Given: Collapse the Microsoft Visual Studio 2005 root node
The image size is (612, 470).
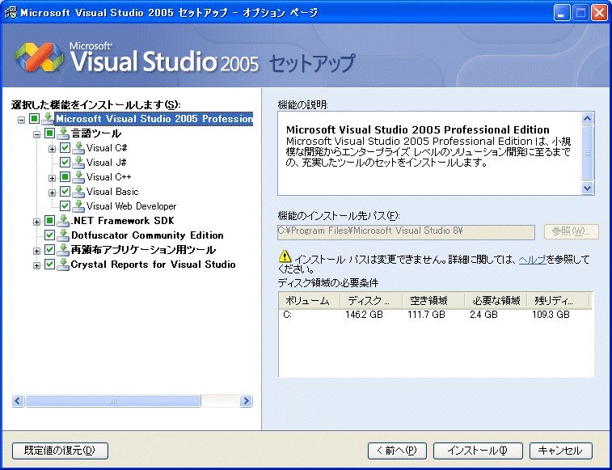Looking at the screenshot, I should click(x=21, y=120).
